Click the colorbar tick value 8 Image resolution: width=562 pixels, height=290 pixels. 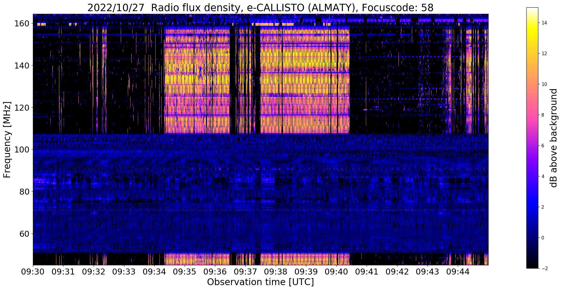pos(543,115)
